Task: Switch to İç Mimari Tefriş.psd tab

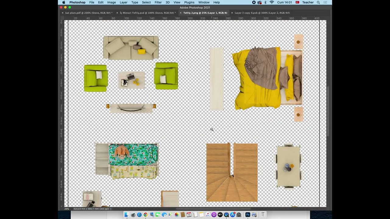Action: click(x=148, y=13)
